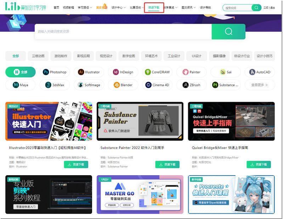Select the Photoshop software filter
This screenshot has height=219, width=283.
[x=55, y=72]
